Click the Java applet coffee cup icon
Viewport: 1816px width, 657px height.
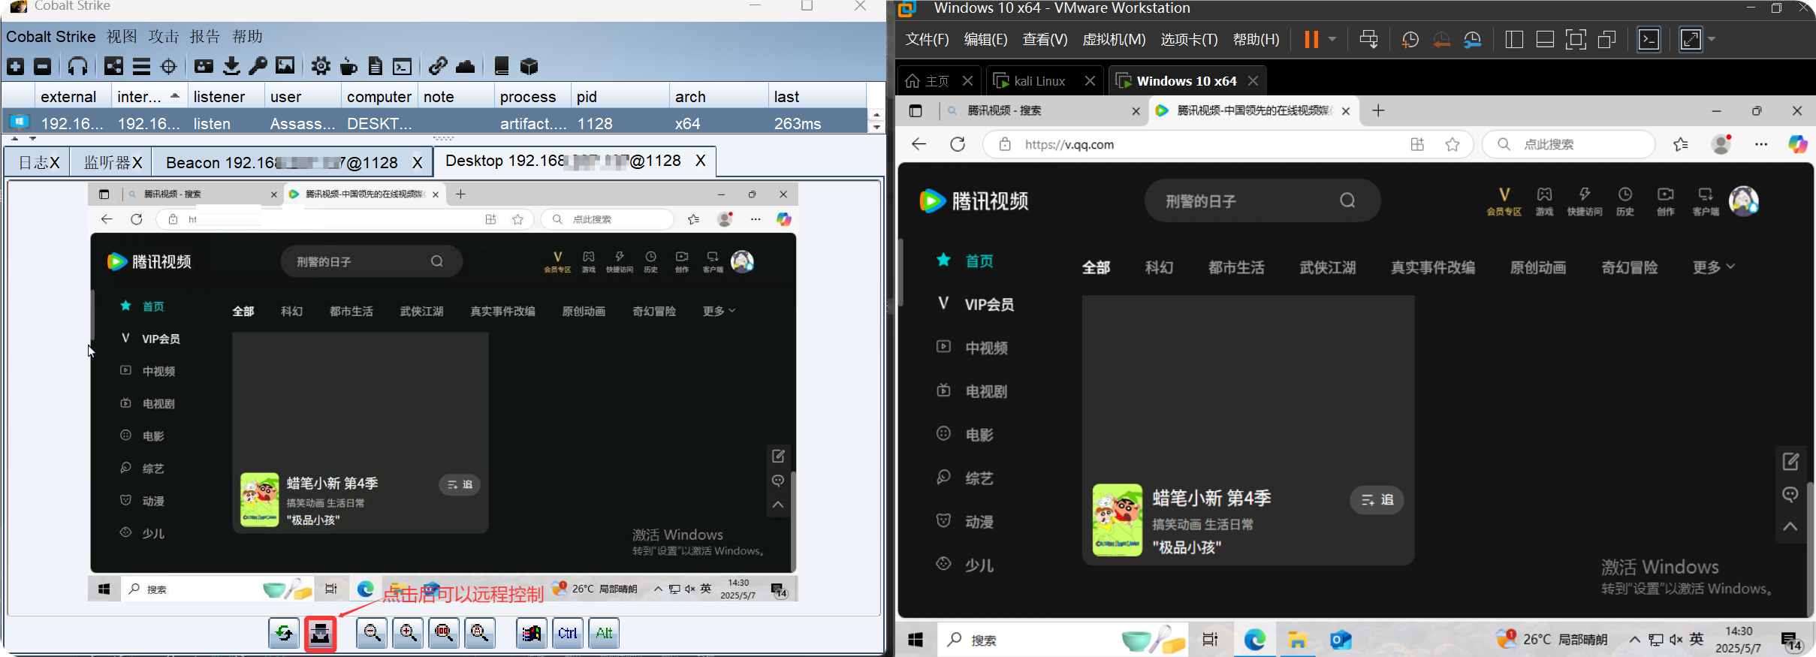(x=348, y=67)
